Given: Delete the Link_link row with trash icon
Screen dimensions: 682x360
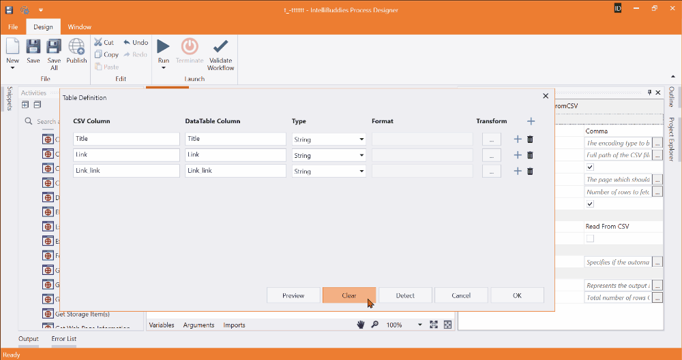Looking at the screenshot, I should (530, 171).
